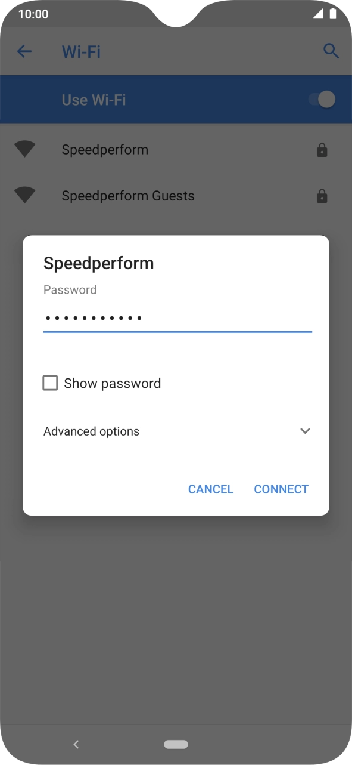The image size is (352, 765).
Task: Tap the lock icon beside Speedperform
Action: 322,149
